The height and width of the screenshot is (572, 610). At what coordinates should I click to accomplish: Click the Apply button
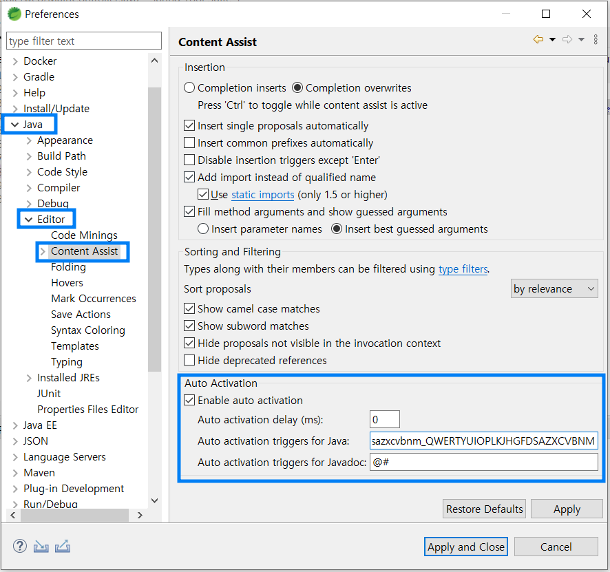click(567, 509)
